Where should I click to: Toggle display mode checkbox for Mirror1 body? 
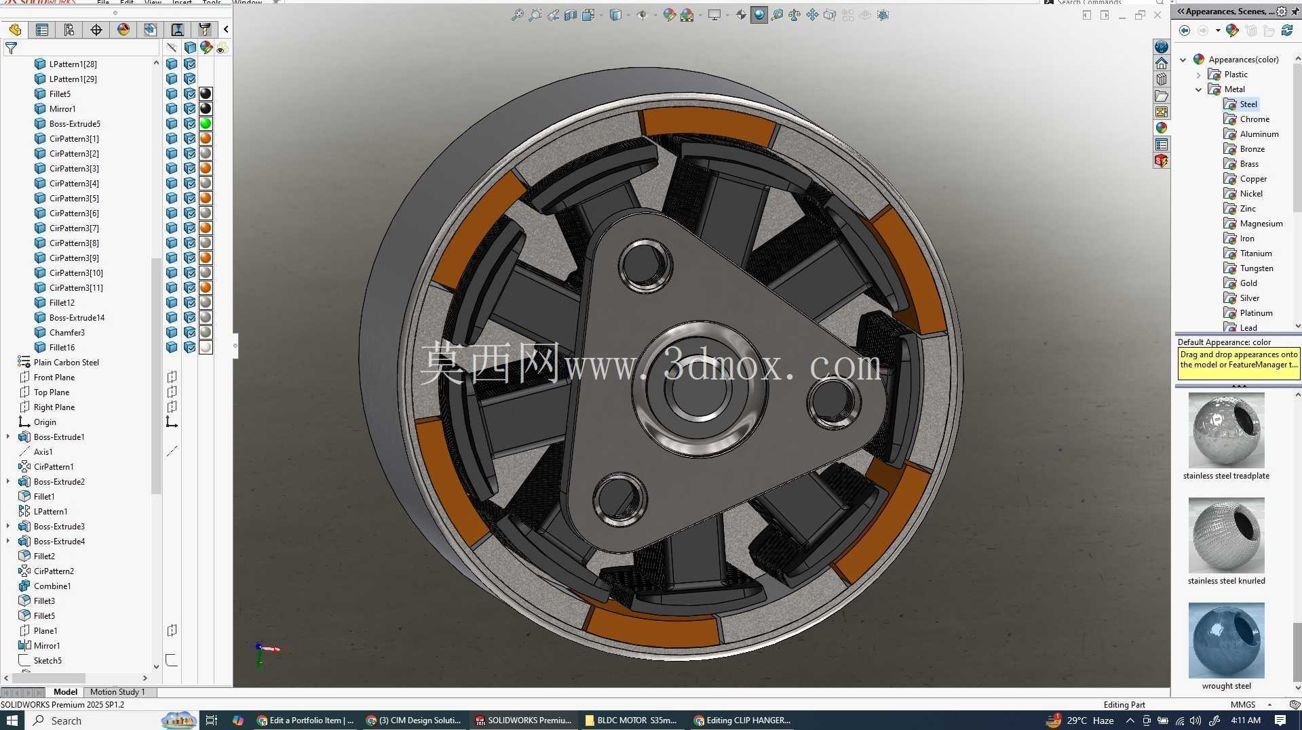coord(190,108)
